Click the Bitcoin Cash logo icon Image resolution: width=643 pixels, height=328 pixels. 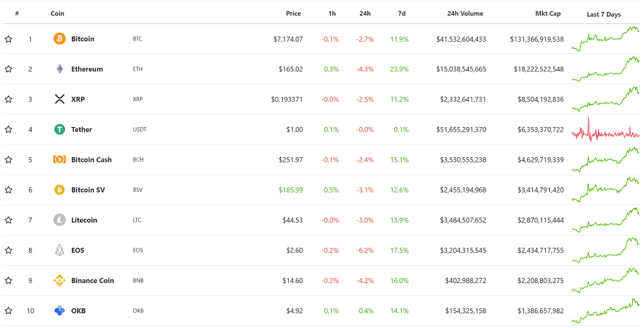point(59,160)
